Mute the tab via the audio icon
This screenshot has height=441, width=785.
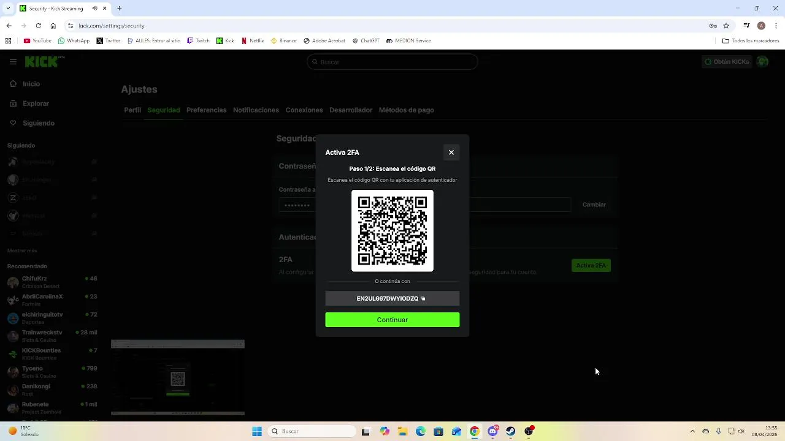95,9
